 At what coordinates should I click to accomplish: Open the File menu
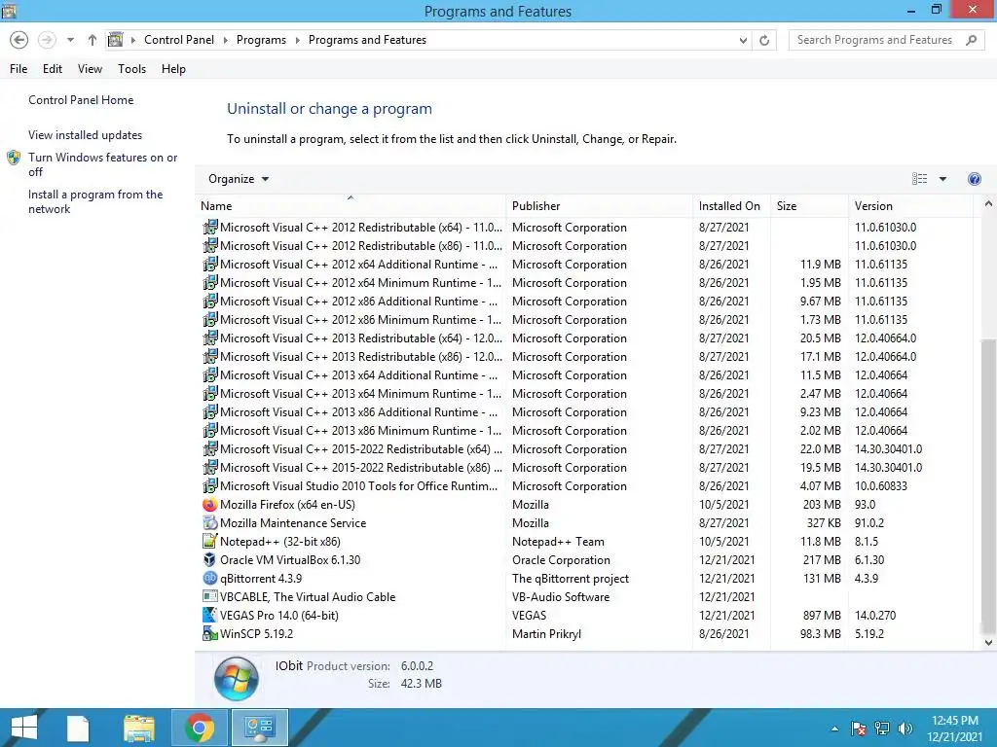point(18,69)
